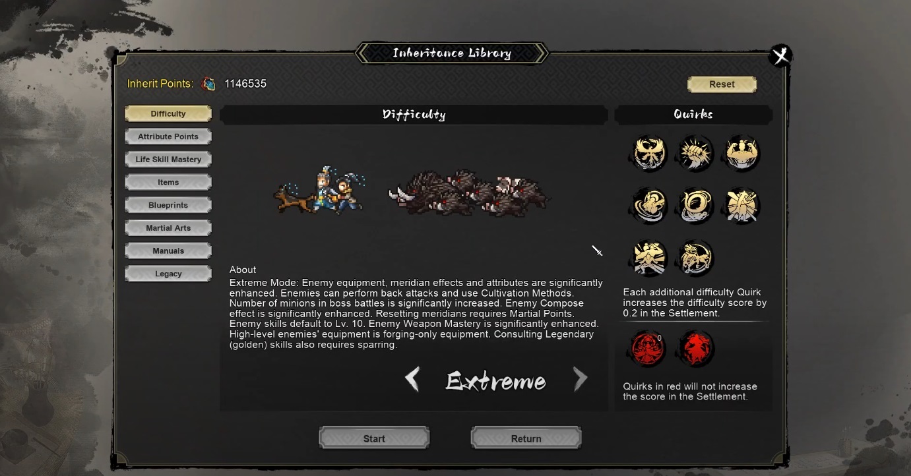Click the Inherit Points gem icon
Screen dimensions: 911x476
click(x=208, y=84)
